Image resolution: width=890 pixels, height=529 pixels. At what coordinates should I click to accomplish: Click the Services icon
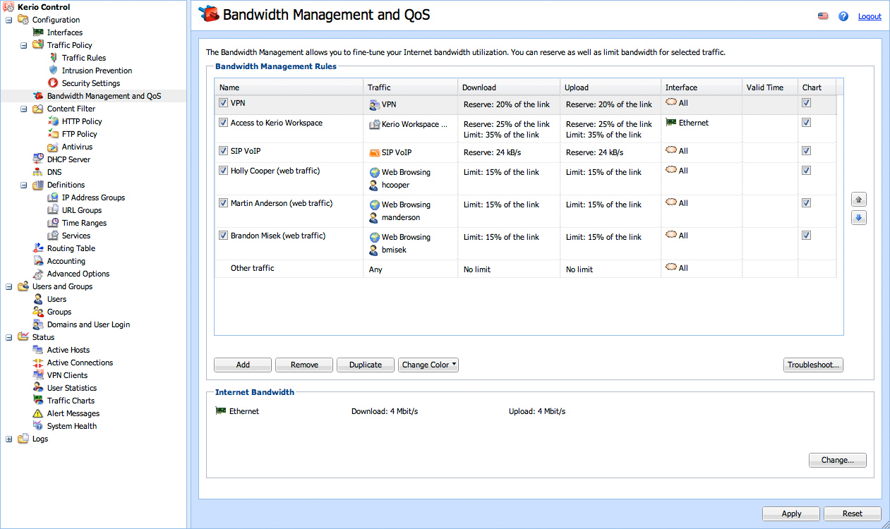point(54,236)
